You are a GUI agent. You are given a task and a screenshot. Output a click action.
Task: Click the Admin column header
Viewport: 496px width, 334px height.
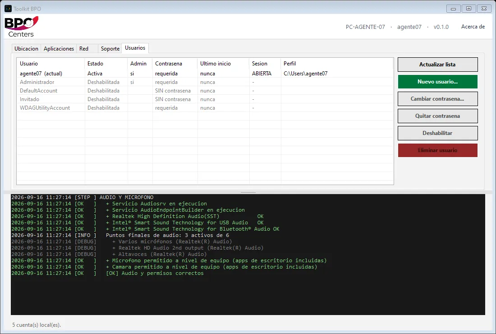click(140, 64)
